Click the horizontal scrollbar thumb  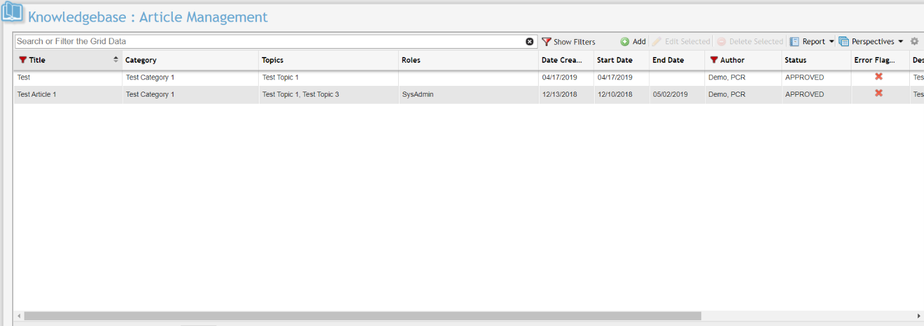pyautogui.click(x=363, y=316)
